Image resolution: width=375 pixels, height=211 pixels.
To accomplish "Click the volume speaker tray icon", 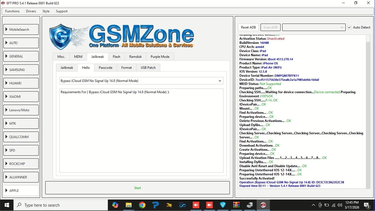I will coord(340,205).
